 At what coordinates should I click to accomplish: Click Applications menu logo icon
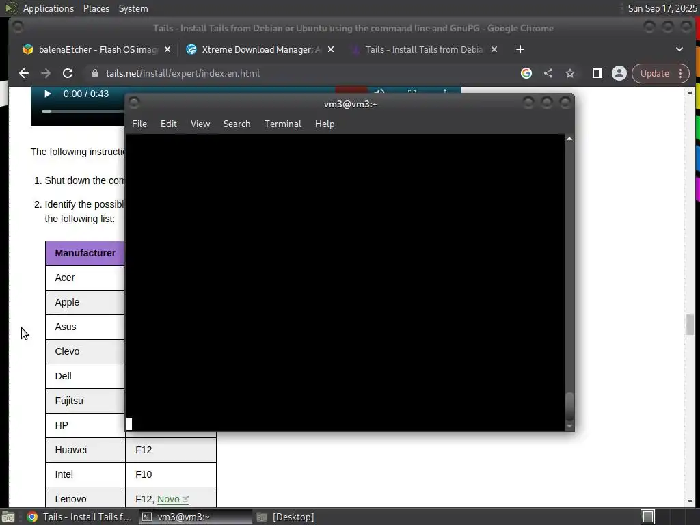click(x=11, y=8)
